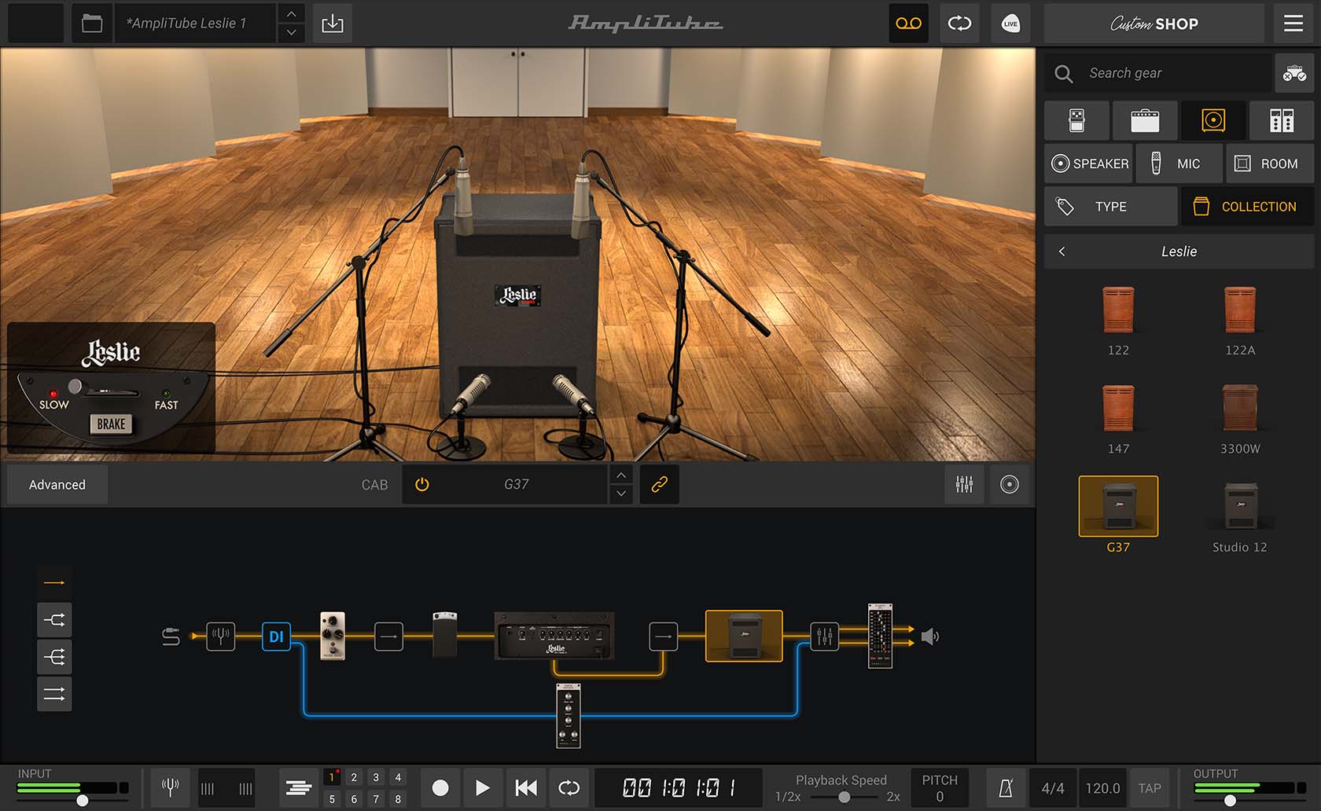Click the Search gear field
Viewport: 1321px width, 811px height.
point(1157,73)
